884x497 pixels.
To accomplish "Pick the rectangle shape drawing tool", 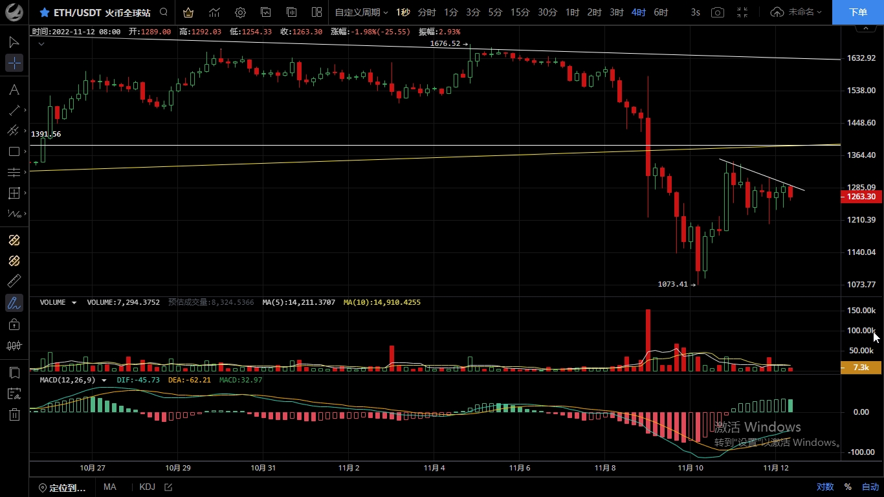I will (x=14, y=151).
